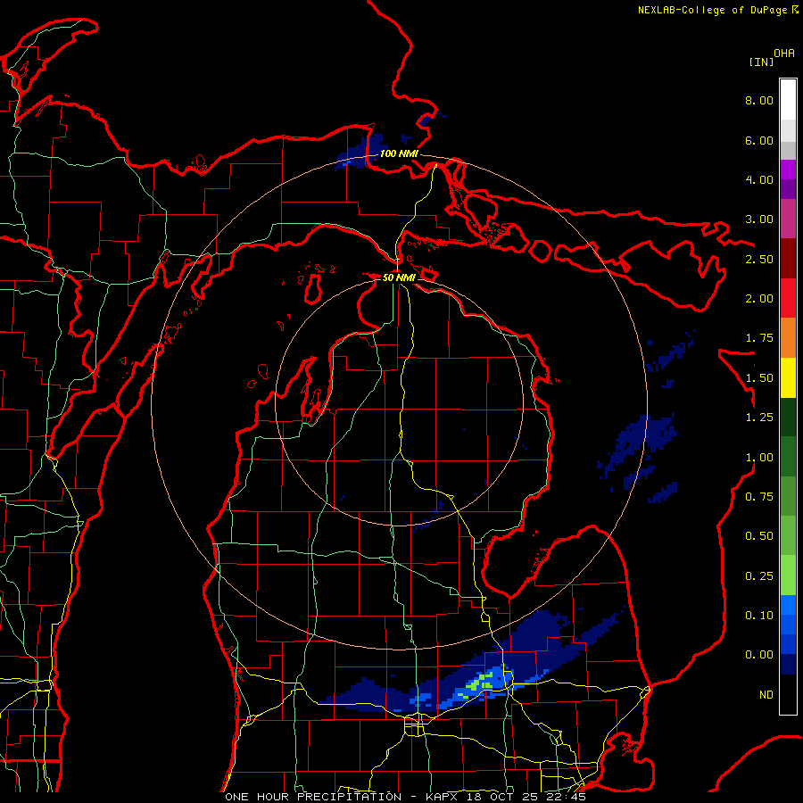Click the ONE HOUR PRECIPITATION KAPX title text

pyautogui.click(x=405, y=797)
